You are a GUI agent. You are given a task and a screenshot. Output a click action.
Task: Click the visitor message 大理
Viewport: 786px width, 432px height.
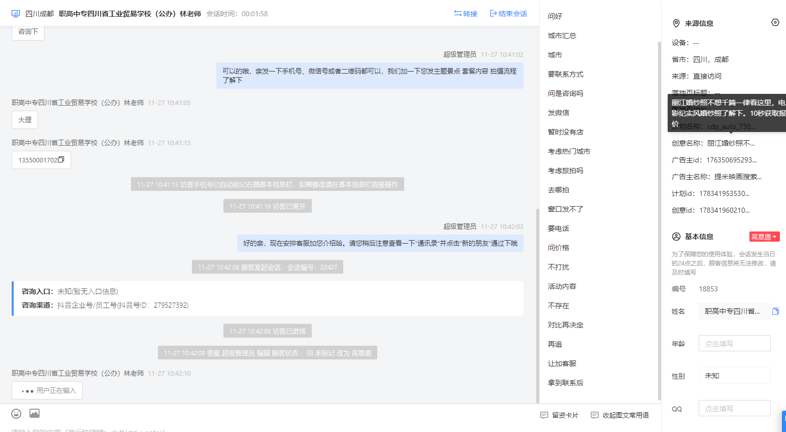[x=25, y=120]
